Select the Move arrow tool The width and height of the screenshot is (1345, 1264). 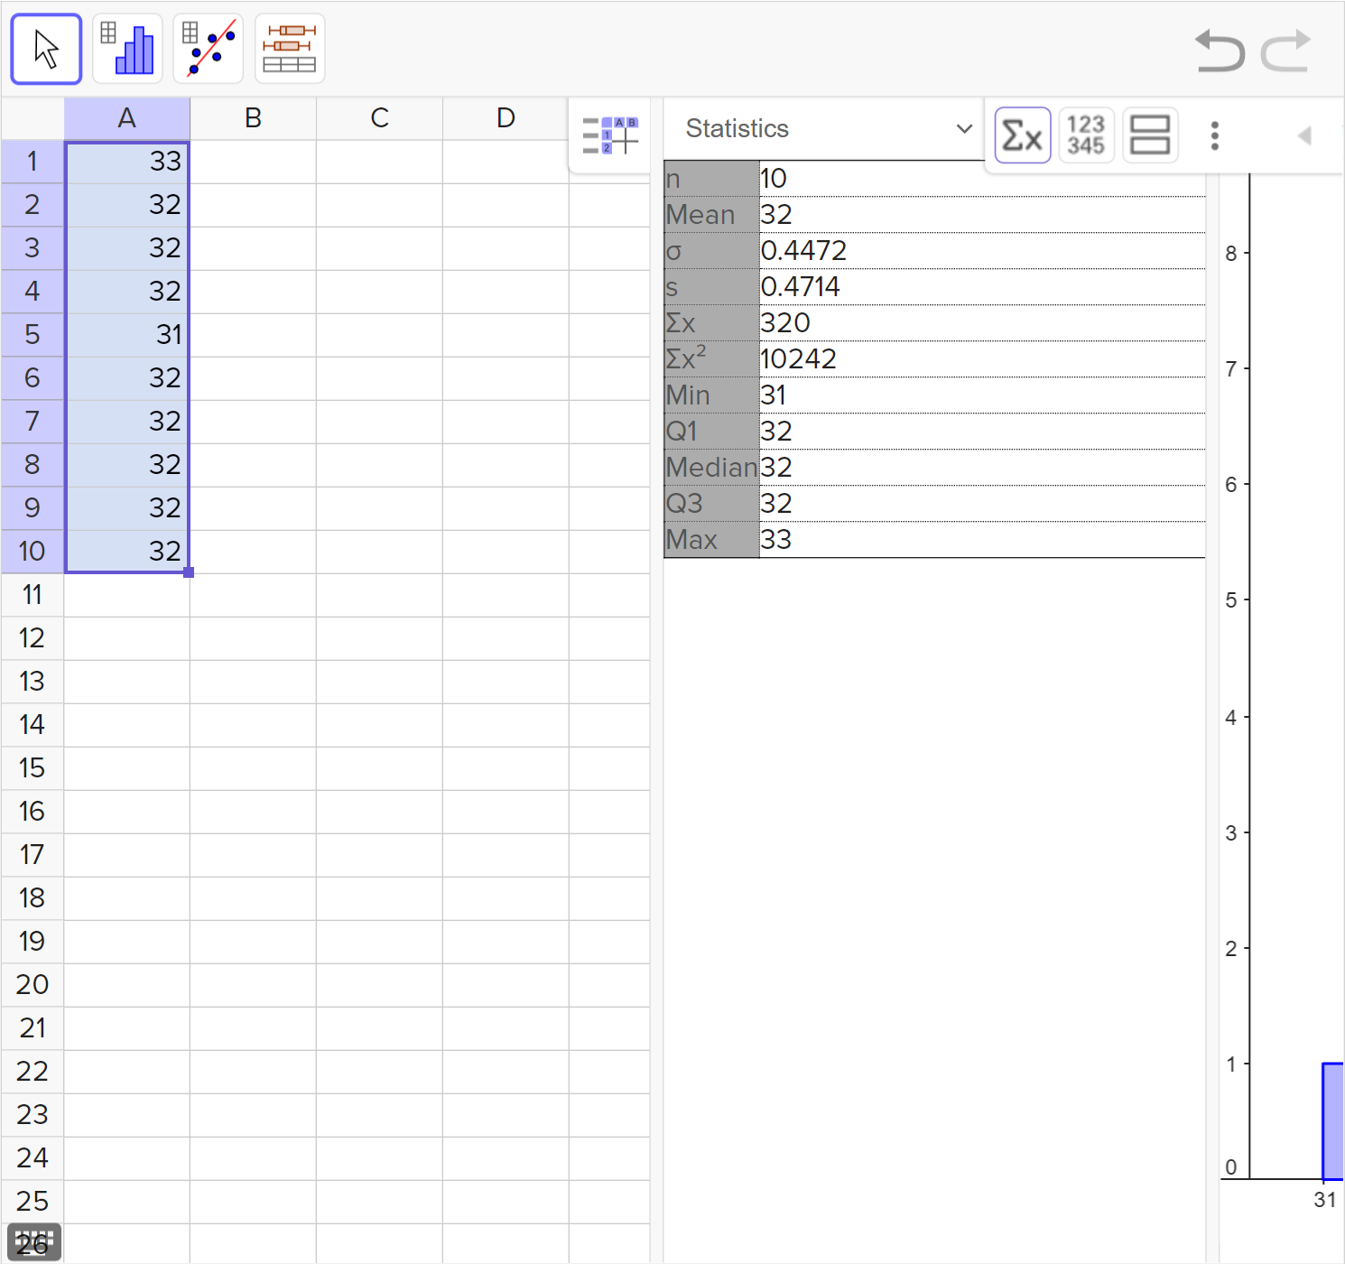click(46, 49)
